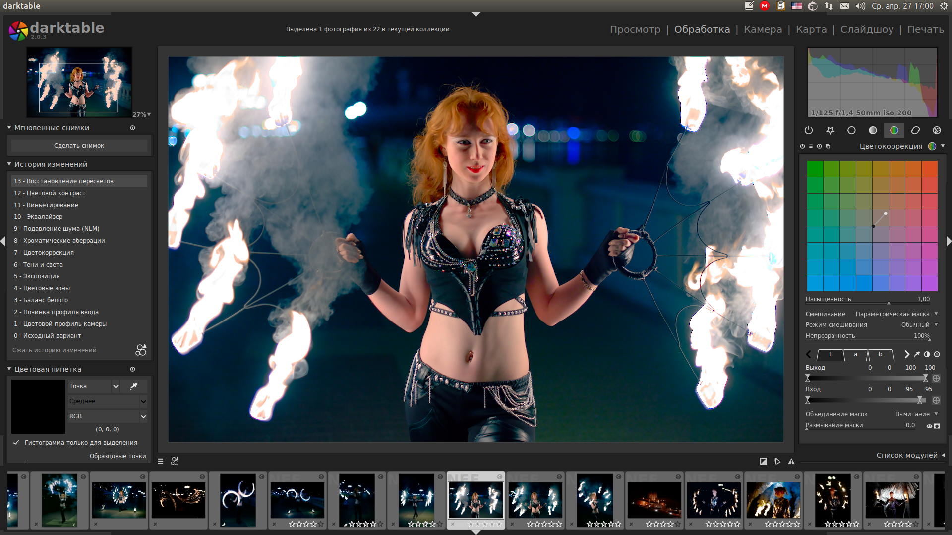Collapse the Мгновенные снимки panel
This screenshot has width=952, height=535.
[9, 128]
